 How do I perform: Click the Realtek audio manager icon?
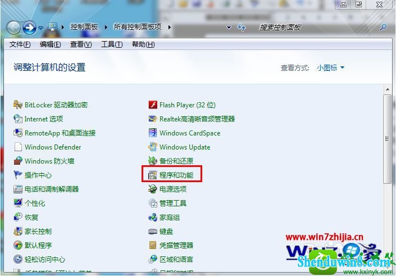(x=153, y=119)
